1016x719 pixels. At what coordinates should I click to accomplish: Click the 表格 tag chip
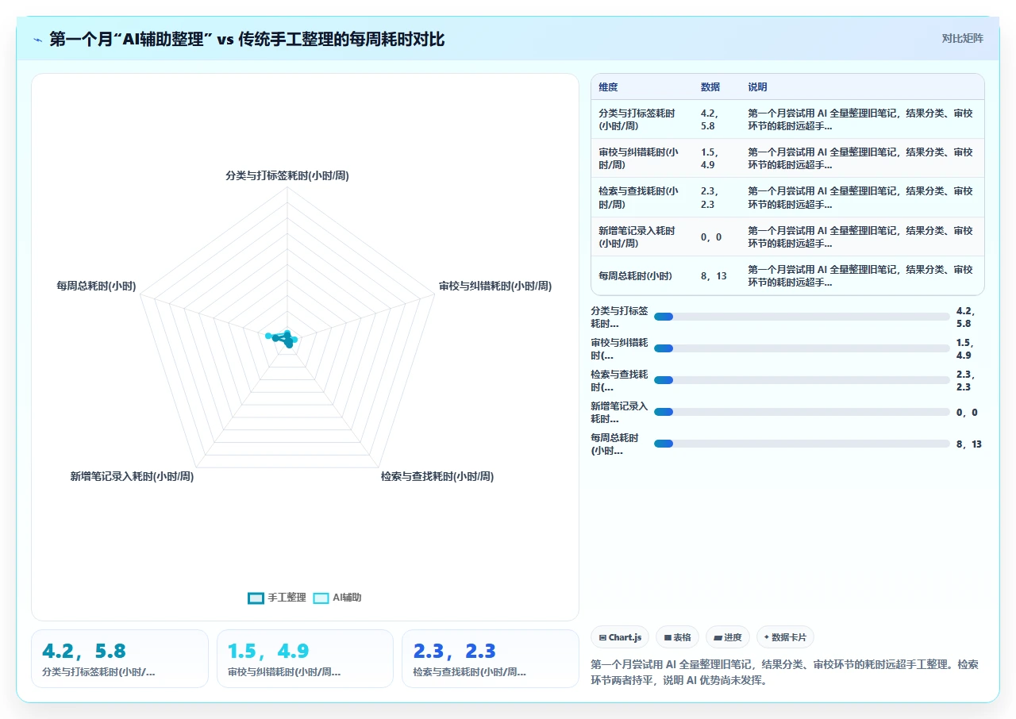tap(677, 637)
